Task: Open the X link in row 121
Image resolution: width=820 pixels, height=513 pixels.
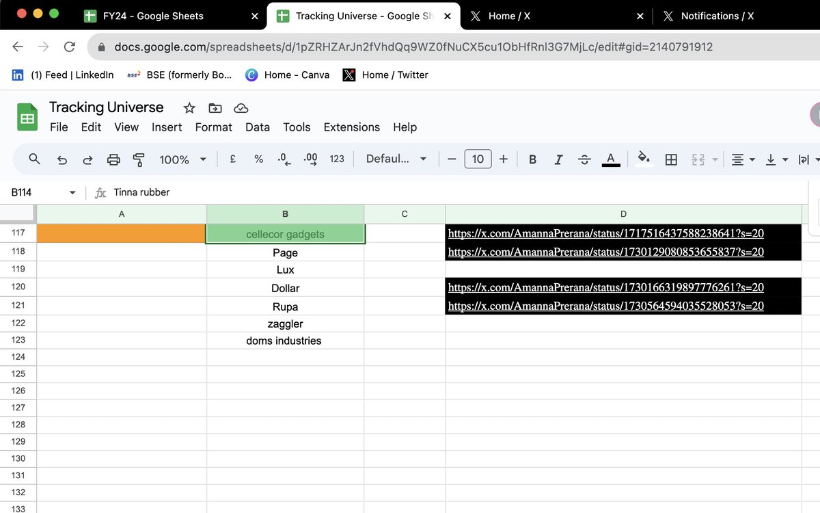Action: point(605,306)
